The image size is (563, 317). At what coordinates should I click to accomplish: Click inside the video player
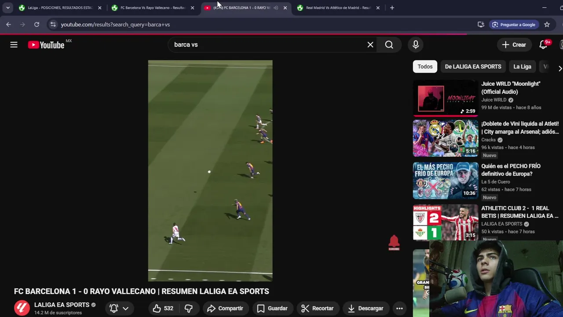210,171
